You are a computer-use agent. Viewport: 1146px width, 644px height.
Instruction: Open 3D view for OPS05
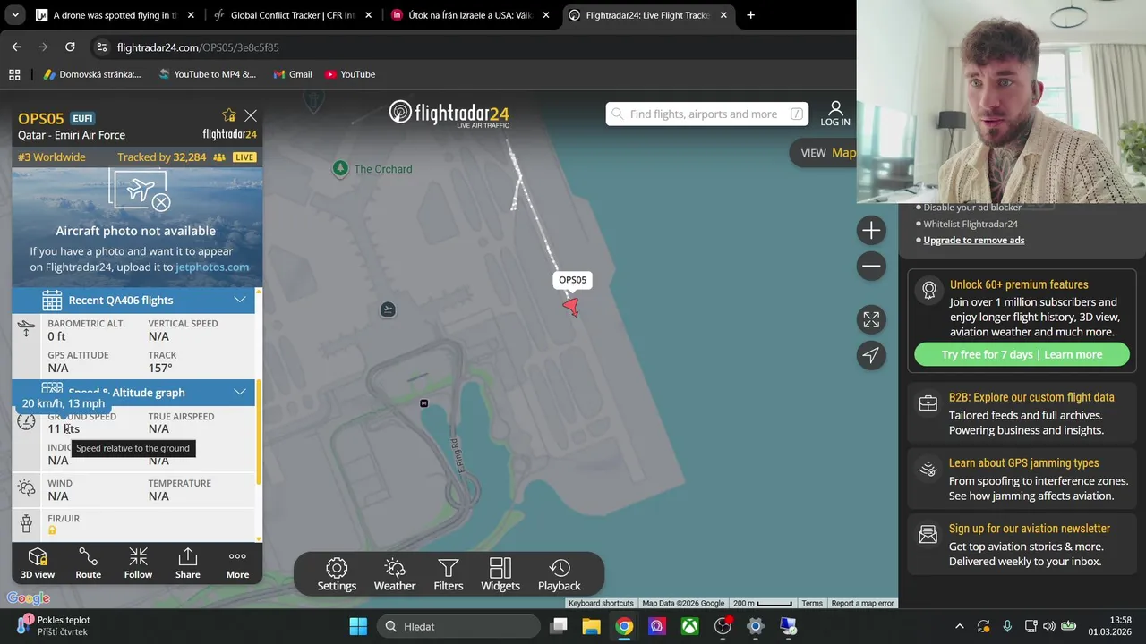[38, 563]
